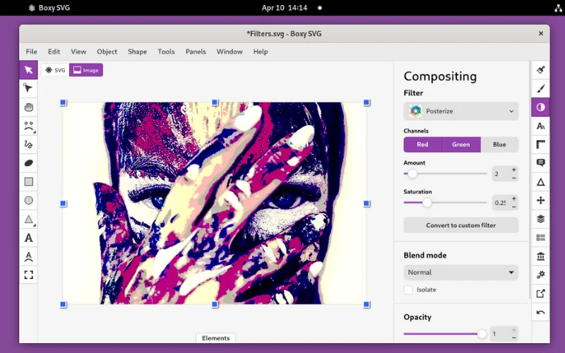565x353 pixels.
Task: Select the Ellipse blob tool
Action: click(28, 163)
